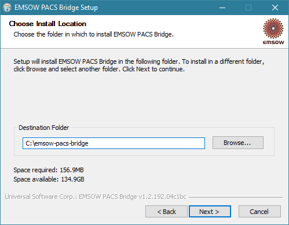Click the divider line beside the version text
289x225 pixels.
click(x=236, y=197)
